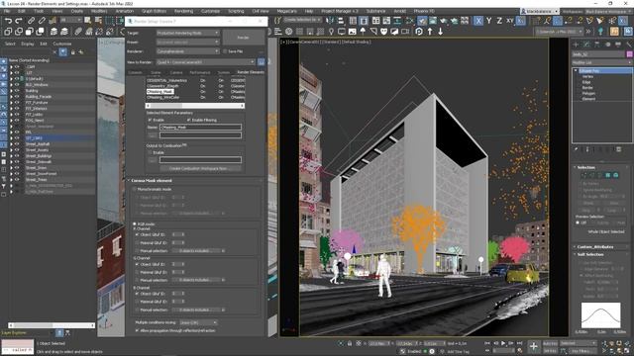The image size is (634, 356).
Task: Click the Play animation button
Action: coord(503,343)
